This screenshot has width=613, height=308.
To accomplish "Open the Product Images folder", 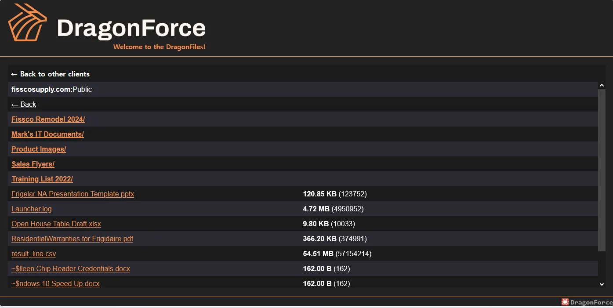I will tap(39, 149).
